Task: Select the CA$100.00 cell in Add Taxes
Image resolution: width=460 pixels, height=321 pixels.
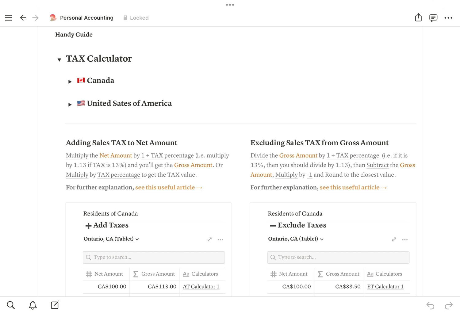Action: (x=106, y=287)
